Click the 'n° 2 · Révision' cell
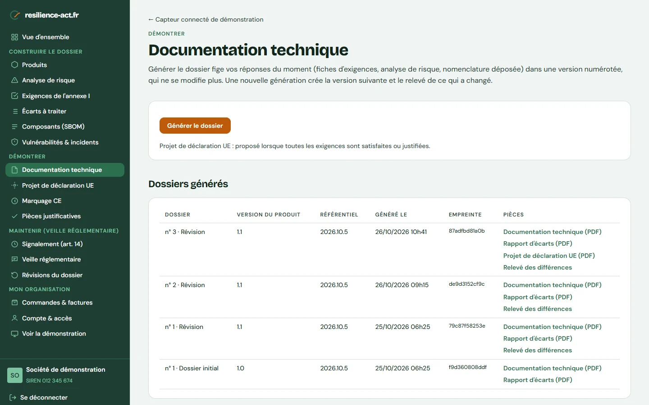 point(185,285)
